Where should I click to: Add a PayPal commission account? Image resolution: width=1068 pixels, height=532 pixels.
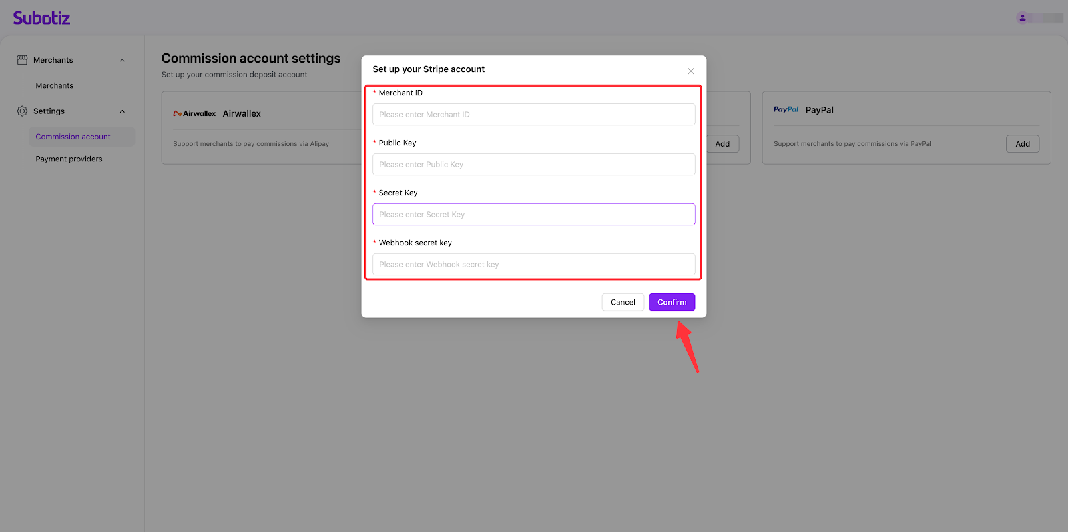click(x=1022, y=144)
